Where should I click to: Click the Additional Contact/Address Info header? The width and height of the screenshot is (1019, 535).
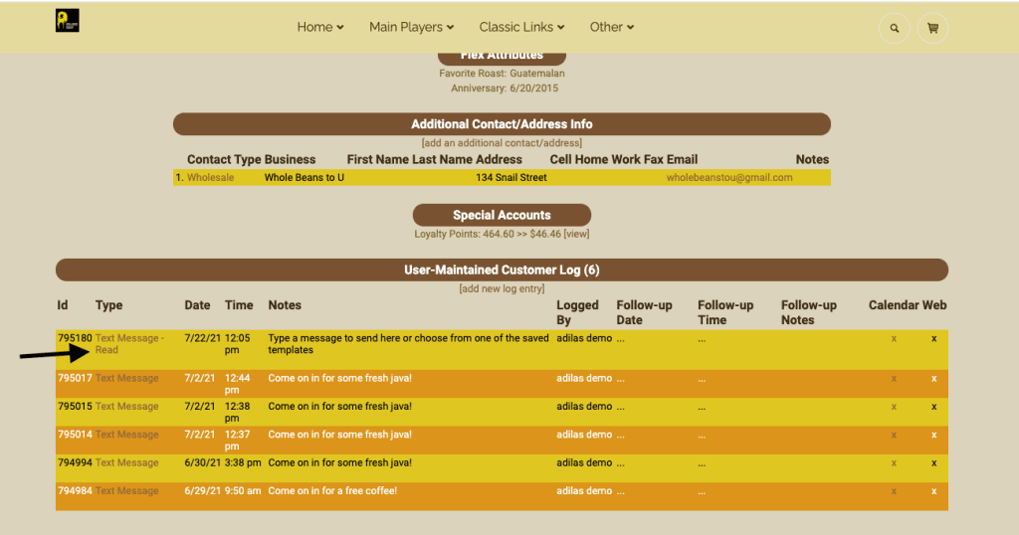click(502, 124)
